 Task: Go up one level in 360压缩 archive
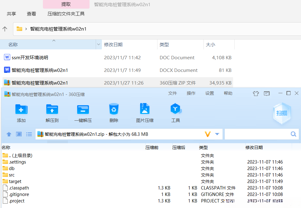pyautogui.click(x=9, y=134)
